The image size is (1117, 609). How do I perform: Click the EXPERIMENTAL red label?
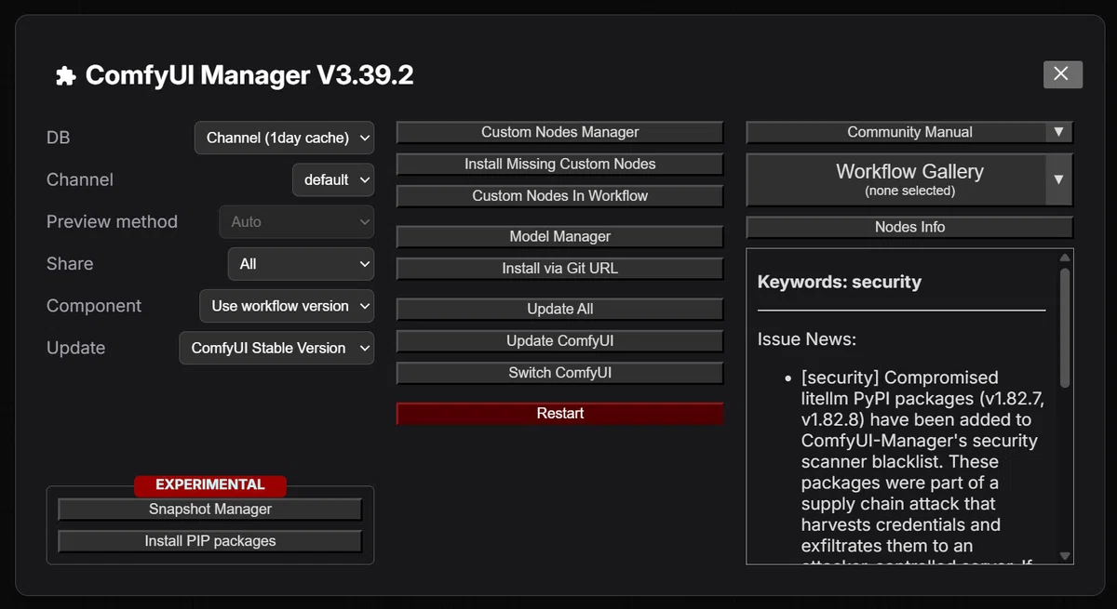(x=210, y=484)
